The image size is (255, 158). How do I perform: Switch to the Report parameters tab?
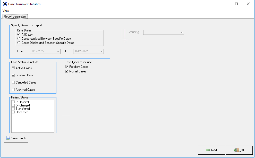click(x=15, y=16)
